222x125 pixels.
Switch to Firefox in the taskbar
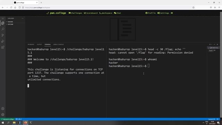[25, 123]
